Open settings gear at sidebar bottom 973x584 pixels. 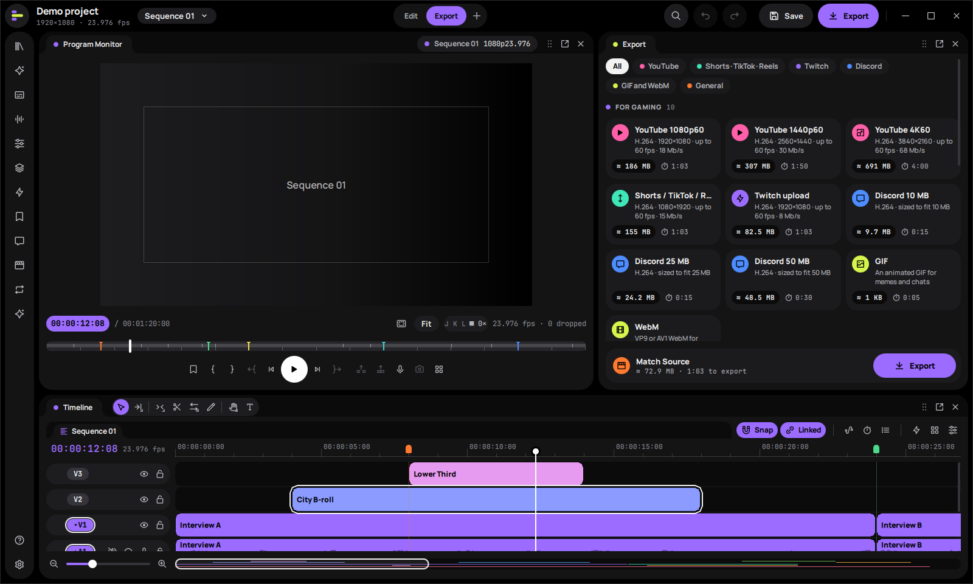(x=19, y=565)
